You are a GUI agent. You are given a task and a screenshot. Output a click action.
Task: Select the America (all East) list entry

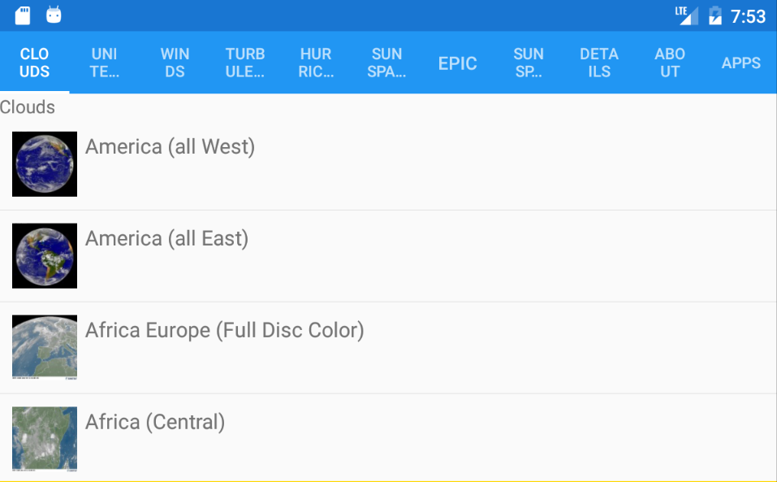click(x=166, y=239)
